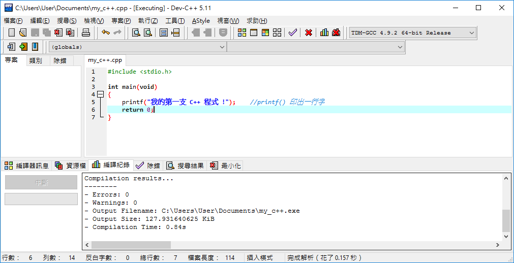Rebuild all toolbar icon
Screen dimensions: 514x263
tap(277, 33)
